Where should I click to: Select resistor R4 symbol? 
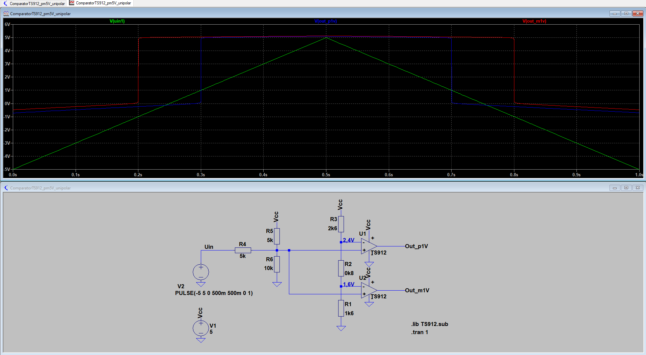243,250
